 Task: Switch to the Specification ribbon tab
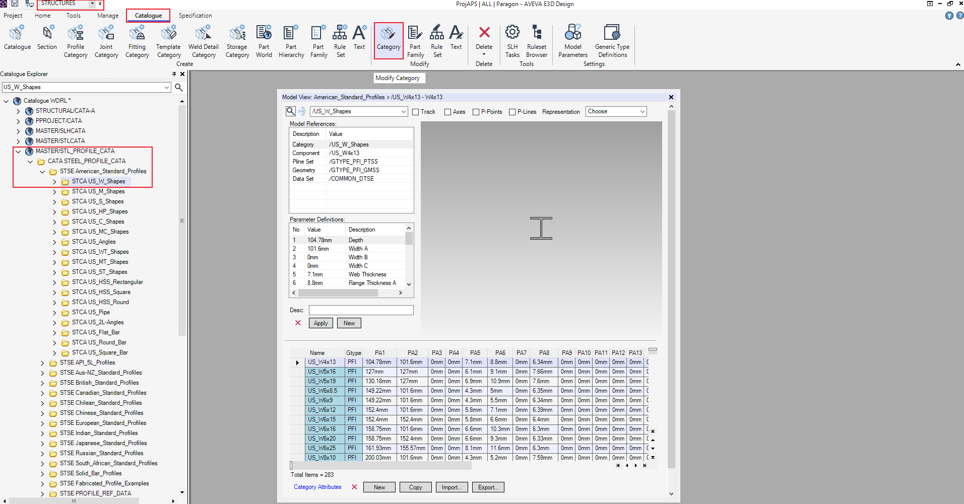coord(195,16)
